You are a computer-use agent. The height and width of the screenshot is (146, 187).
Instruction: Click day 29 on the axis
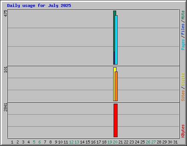(164, 142)
